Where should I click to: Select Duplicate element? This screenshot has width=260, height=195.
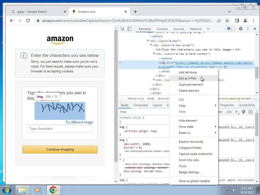coord(194,85)
